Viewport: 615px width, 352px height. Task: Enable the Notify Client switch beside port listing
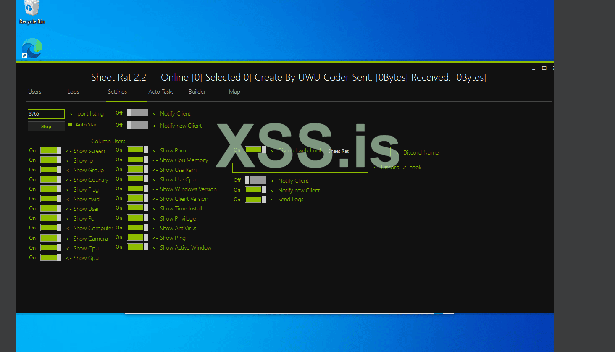tap(137, 113)
